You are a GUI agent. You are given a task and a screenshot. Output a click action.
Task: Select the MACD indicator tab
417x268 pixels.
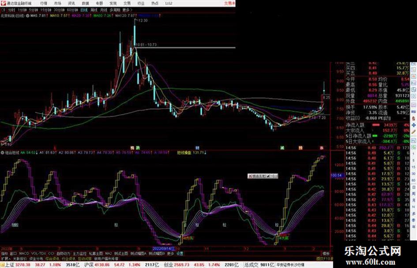coord(24,253)
